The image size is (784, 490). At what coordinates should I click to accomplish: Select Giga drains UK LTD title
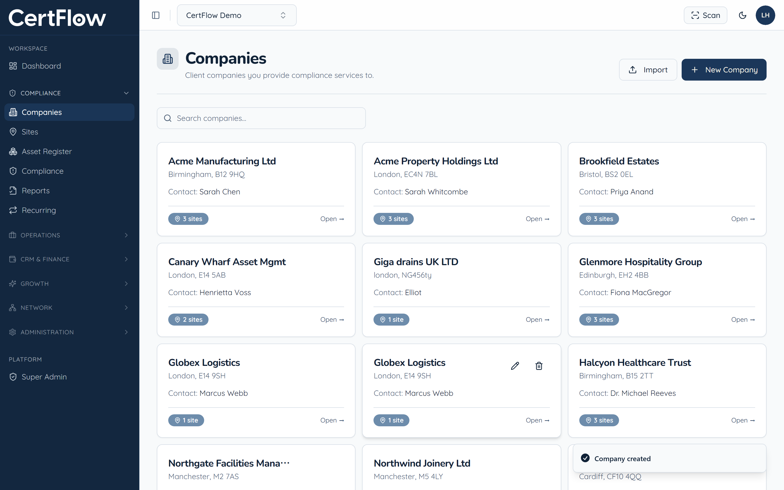click(x=416, y=262)
